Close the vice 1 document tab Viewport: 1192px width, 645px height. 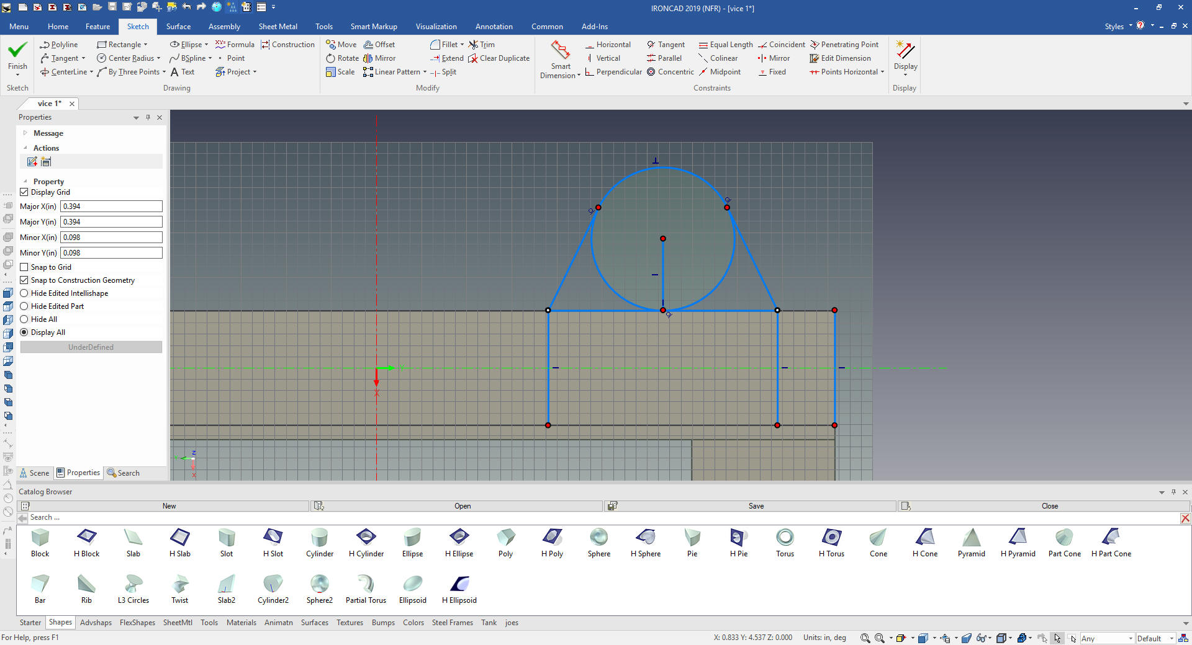click(72, 104)
